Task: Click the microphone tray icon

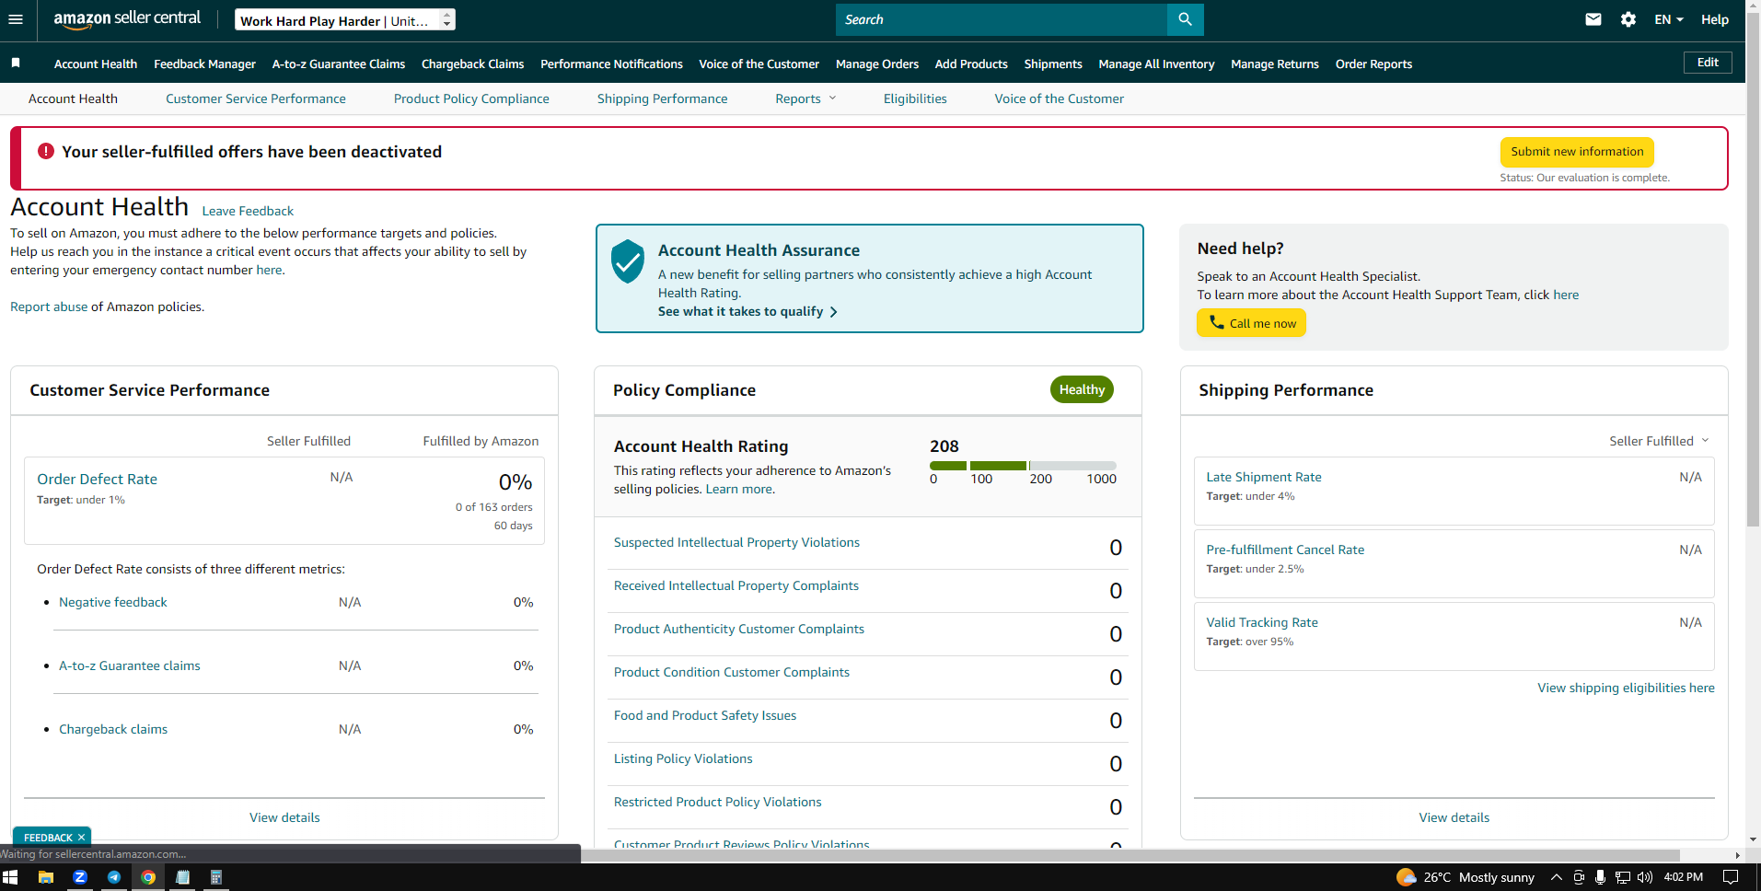Action: (x=1601, y=877)
